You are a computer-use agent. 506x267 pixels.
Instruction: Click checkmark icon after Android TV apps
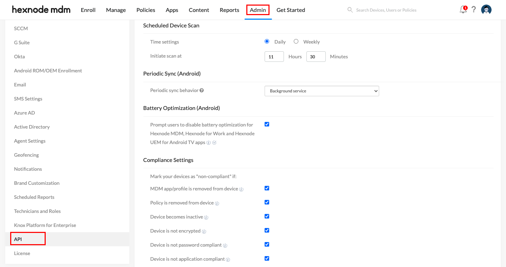coord(214,143)
